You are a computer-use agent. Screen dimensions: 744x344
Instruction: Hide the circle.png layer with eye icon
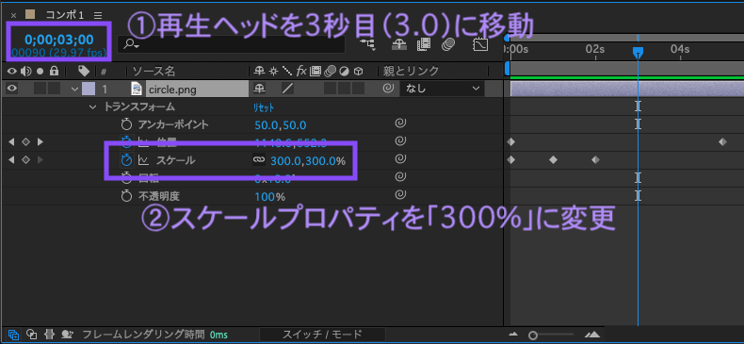pyautogui.click(x=11, y=88)
